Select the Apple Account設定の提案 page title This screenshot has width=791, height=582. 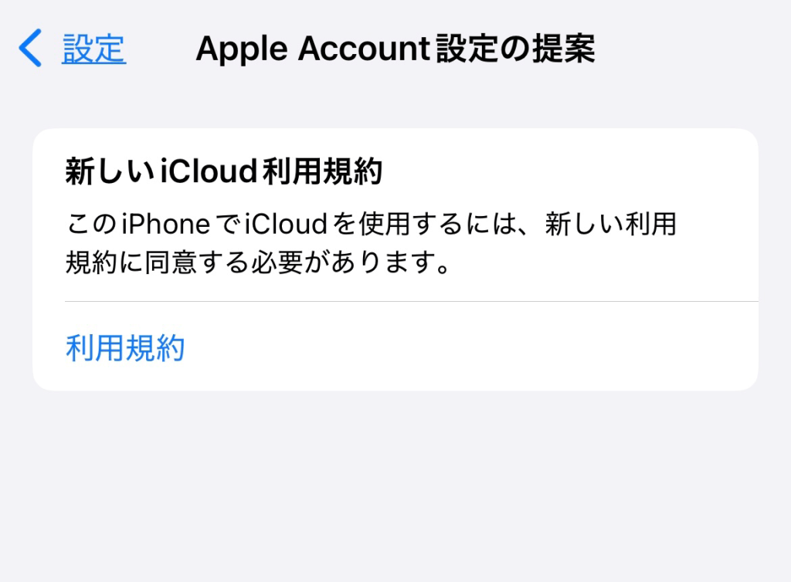point(395,49)
